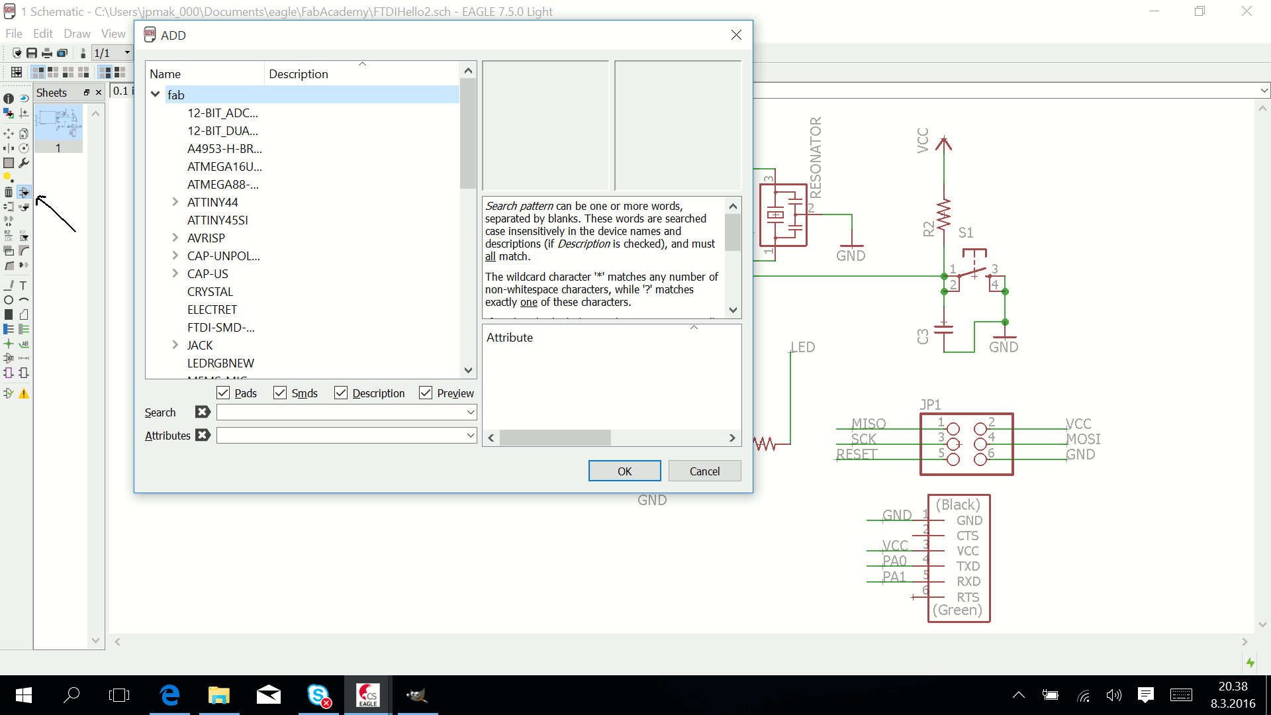Select the Change wrench tool
The width and height of the screenshot is (1271, 715).
(x=24, y=163)
